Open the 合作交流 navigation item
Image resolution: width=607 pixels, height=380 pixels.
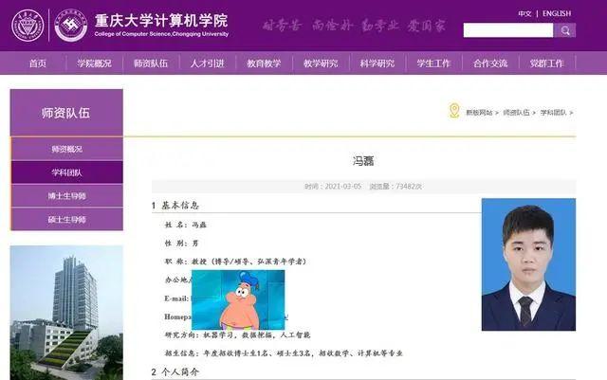click(x=490, y=63)
